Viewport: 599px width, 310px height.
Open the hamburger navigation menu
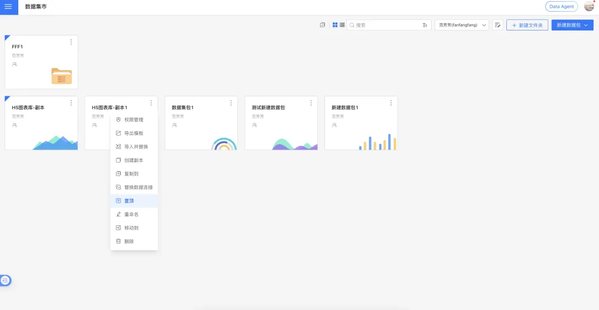click(8, 7)
